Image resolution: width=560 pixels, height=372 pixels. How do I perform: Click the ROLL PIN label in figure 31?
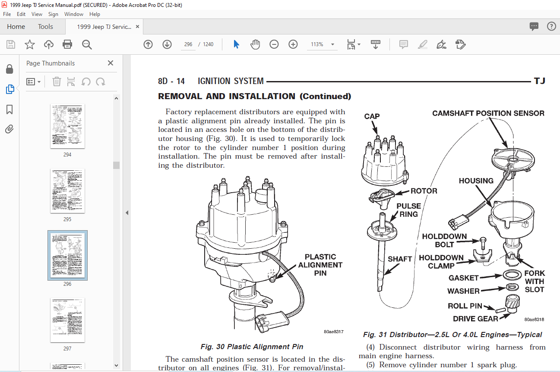(464, 306)
